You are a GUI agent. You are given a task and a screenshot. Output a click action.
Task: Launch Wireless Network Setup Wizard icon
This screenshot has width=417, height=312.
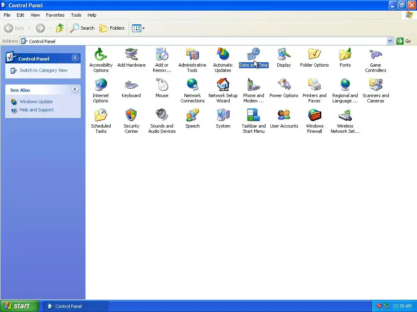pyautogui.click(x=345, y=115)
